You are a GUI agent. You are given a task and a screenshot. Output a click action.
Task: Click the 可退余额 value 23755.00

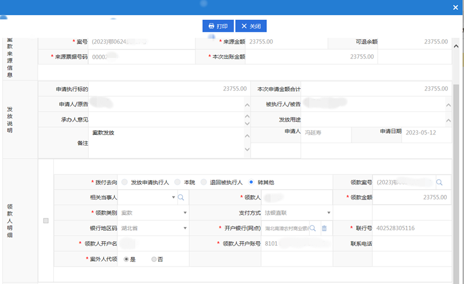[x=436, y=42]
